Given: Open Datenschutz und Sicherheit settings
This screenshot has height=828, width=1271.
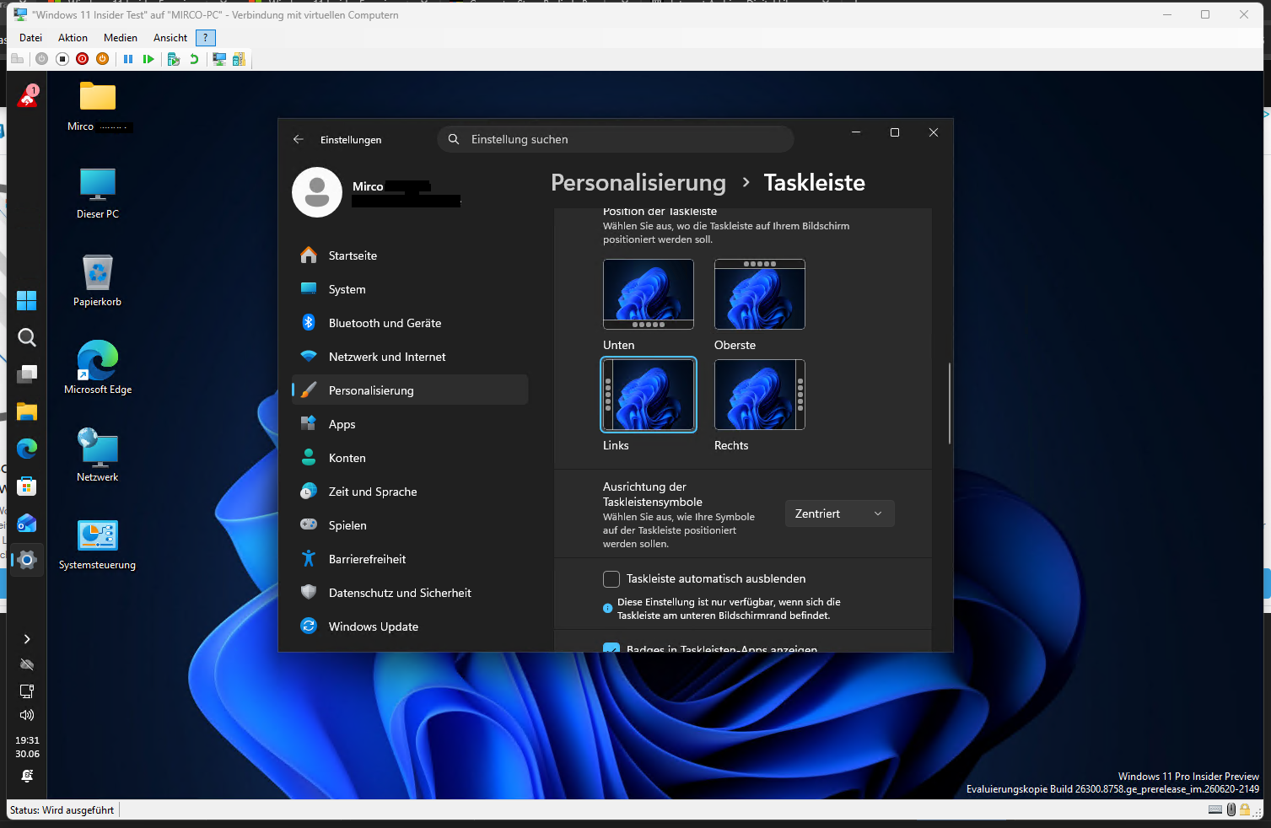Looking at the screenshot, I should (410, 593).
